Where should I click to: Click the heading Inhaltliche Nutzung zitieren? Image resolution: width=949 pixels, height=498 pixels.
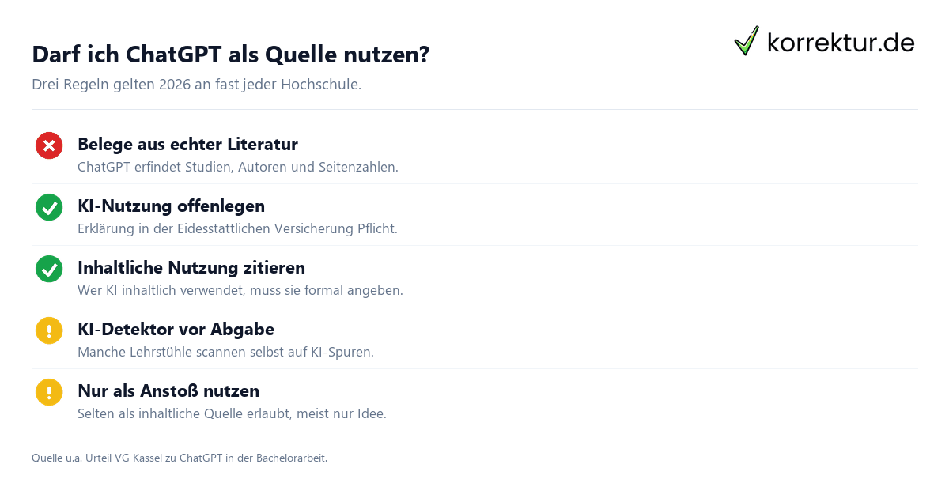point(191,268)
